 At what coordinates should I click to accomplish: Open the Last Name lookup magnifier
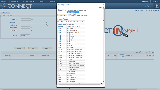point(47,25)
